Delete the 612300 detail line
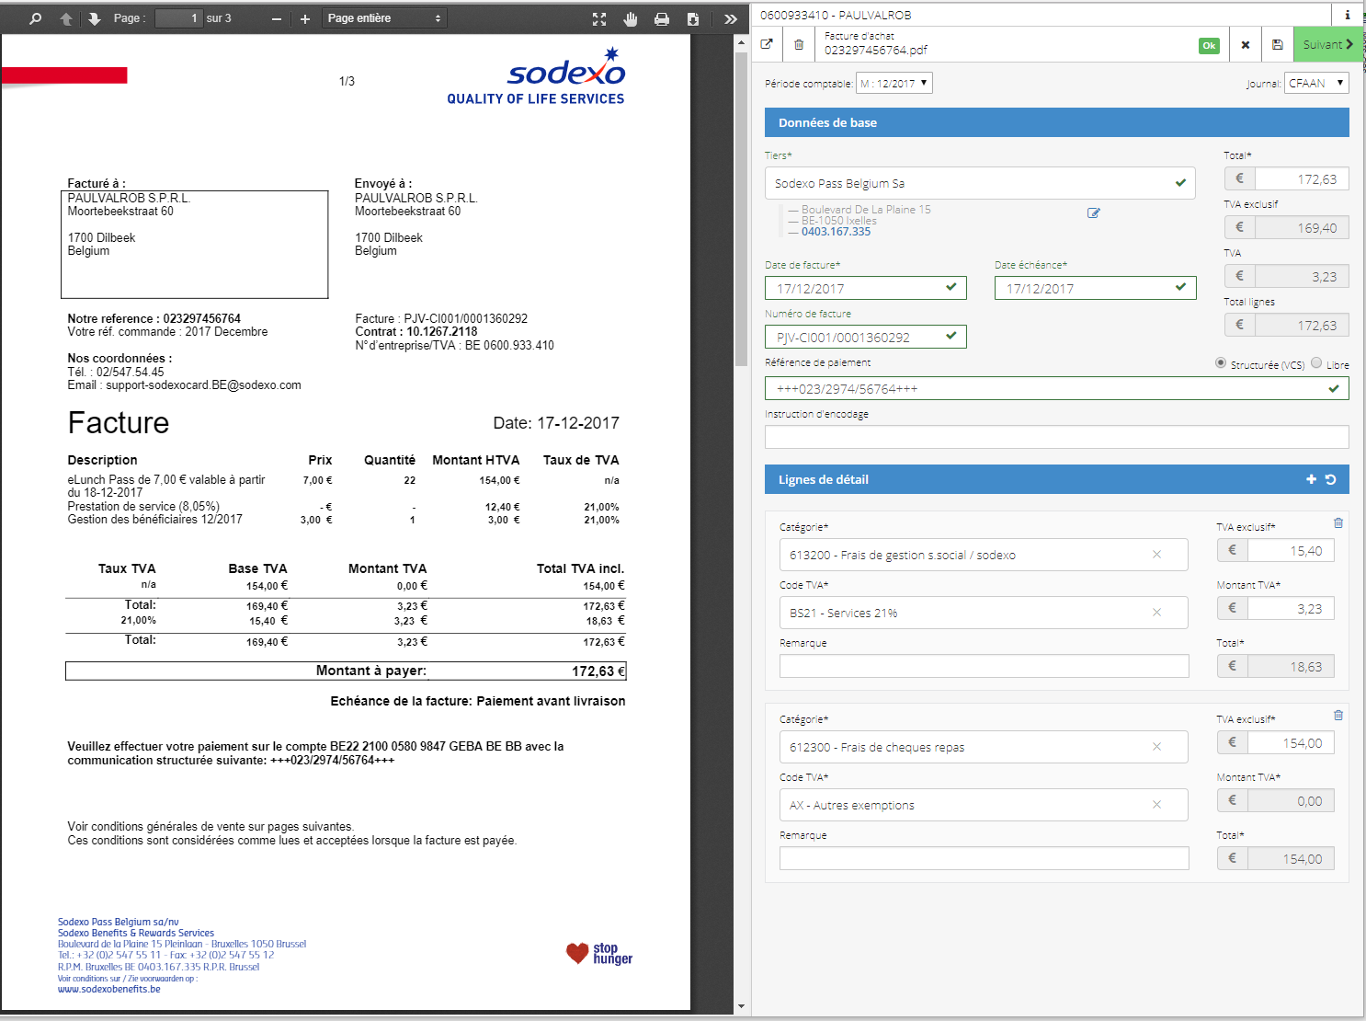Viewport: 1366px width, 1021px height. [1338, 715]
